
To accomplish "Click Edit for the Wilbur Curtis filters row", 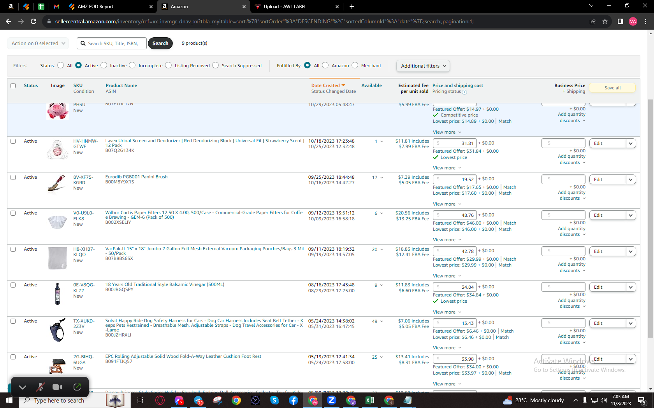I will (x=608, y=215).
